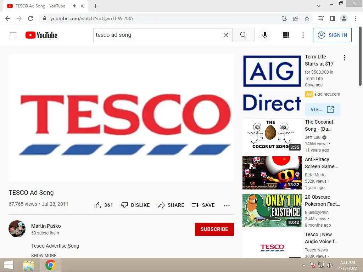The width and height of the screenshot is (363, 272).
Task: Reload the page
Action: (30, 18)
